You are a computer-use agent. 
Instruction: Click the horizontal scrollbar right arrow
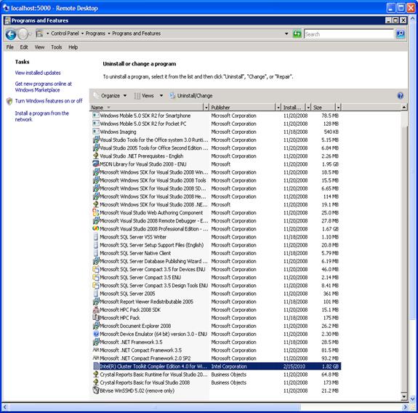(x=404, y=407)
